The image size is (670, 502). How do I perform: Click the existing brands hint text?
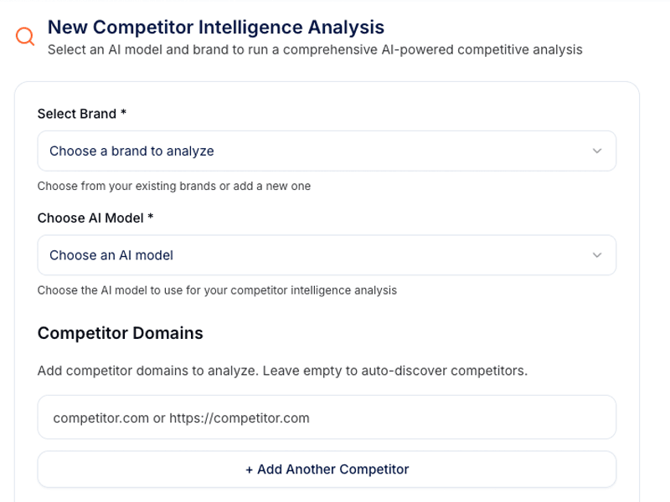pyautogui.click(x=173, y=186)
